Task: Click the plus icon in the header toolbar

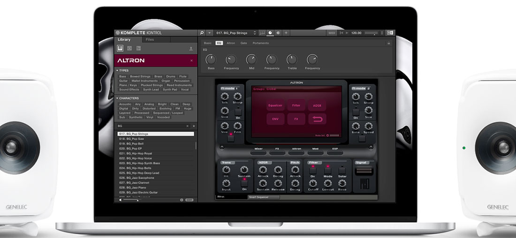Action: (x=286, y=33)
